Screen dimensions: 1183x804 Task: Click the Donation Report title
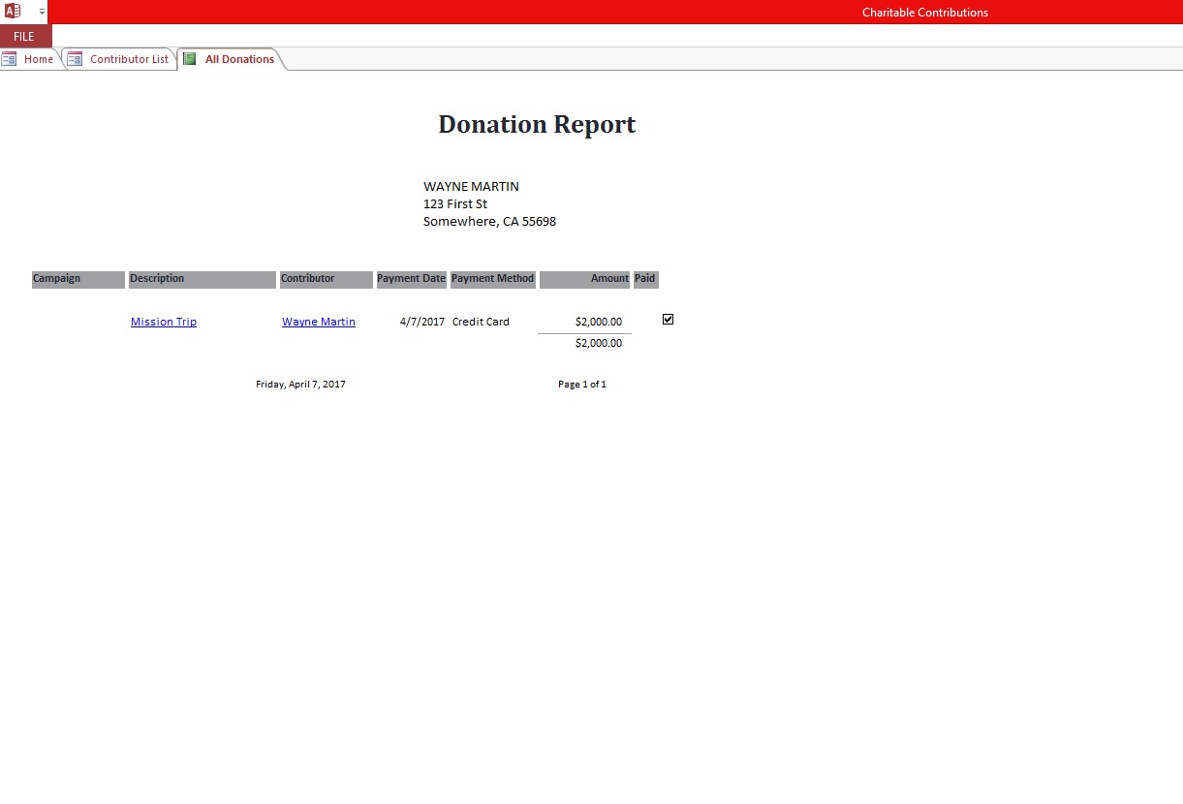pyautogui.click(x=537, y=124)
